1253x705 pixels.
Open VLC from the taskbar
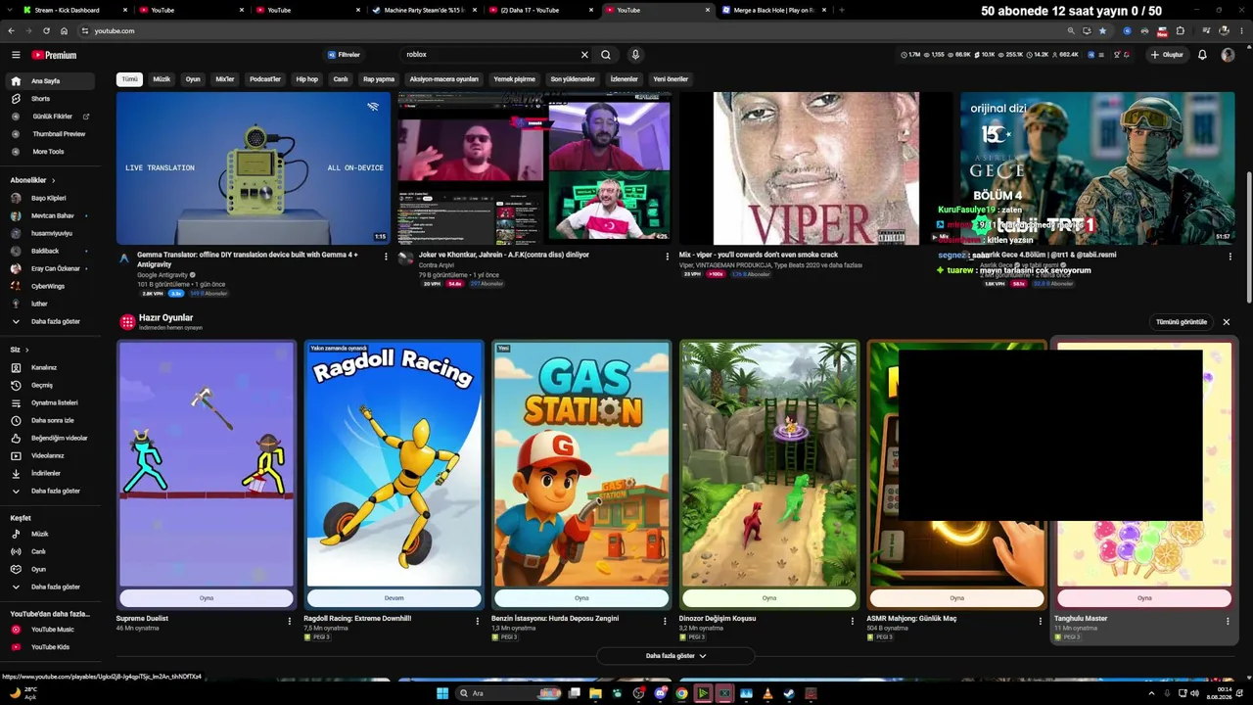click(767, 693)
